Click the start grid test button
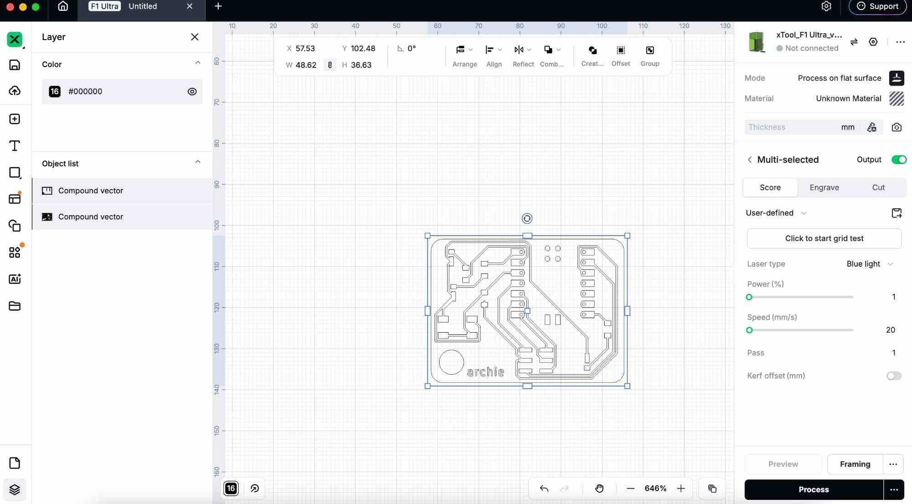The width and height of the screenshot is (912, 504). pos(824,238)
